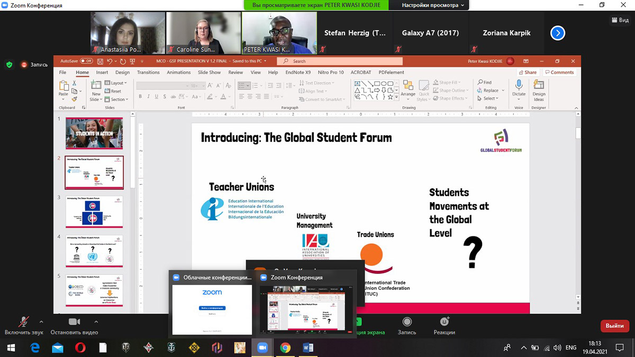635x357 pixels.
Task: Open Google Chrome from the taskbar
Action: coord(285,347)
